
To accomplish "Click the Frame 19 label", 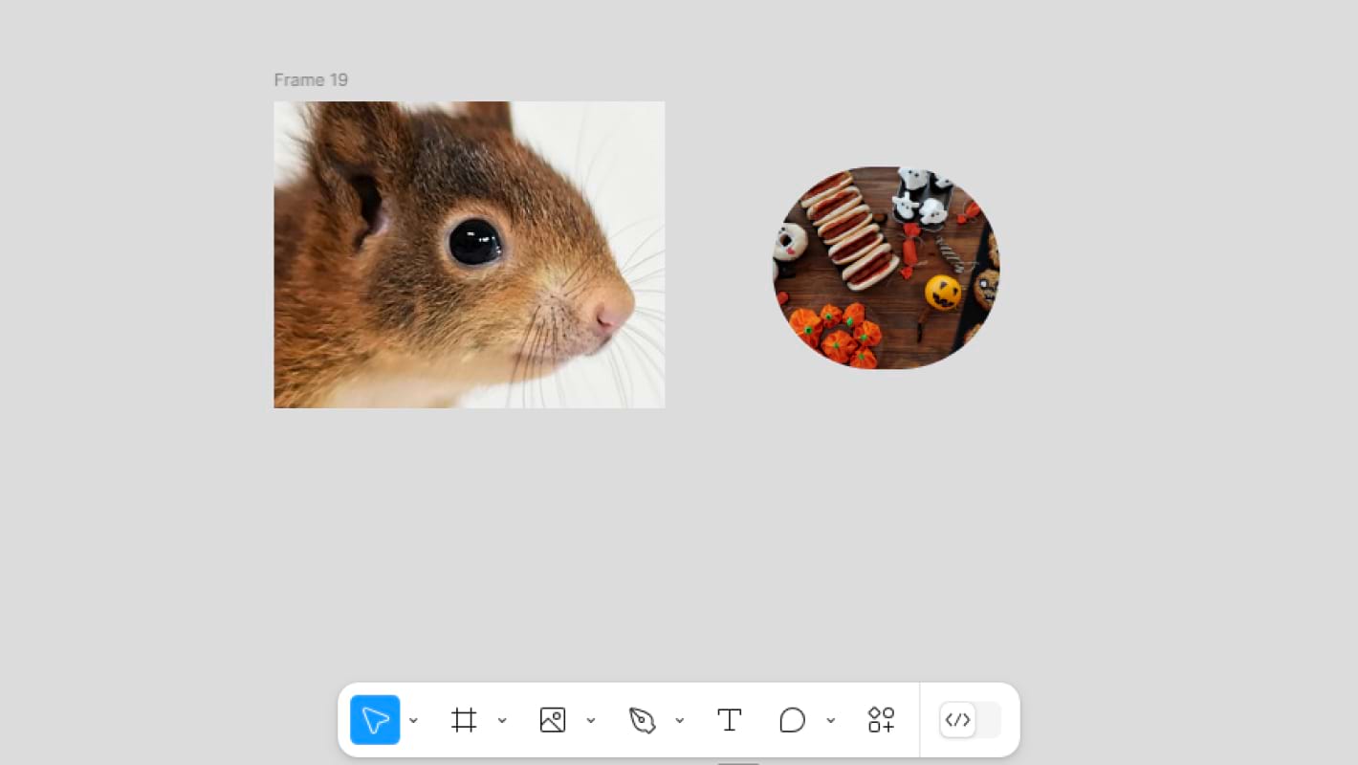I will 311,80.
